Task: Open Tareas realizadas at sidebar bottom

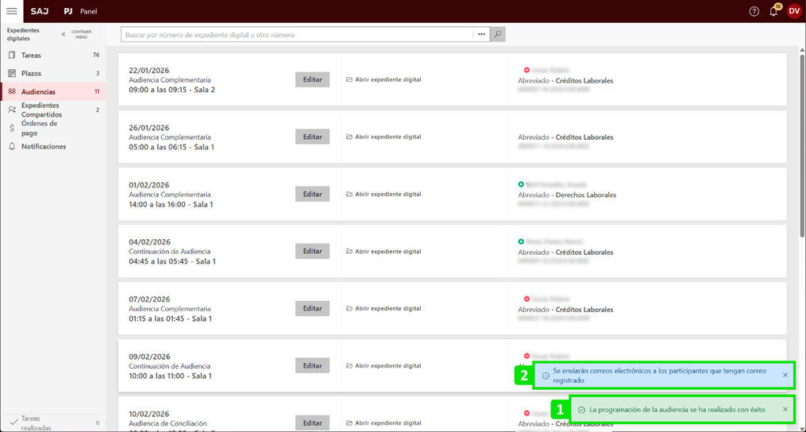Action: tap(35, 422)
